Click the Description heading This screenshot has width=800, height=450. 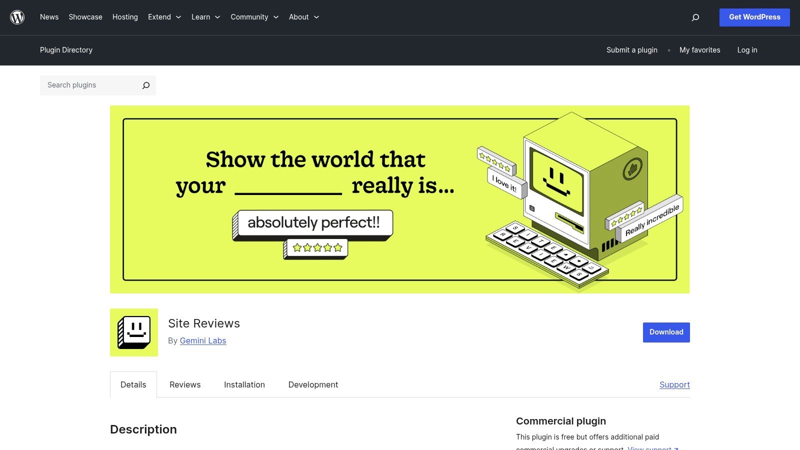(143, 429)
